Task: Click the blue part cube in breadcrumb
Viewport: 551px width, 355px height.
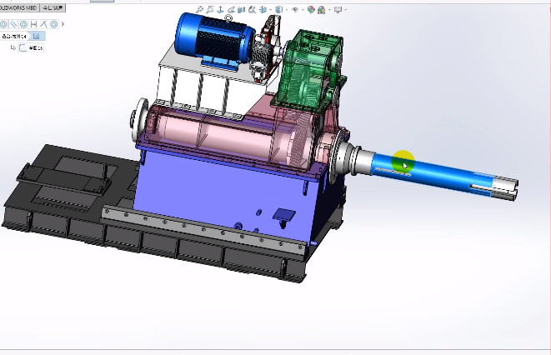Action: click(x=37, y=36)
